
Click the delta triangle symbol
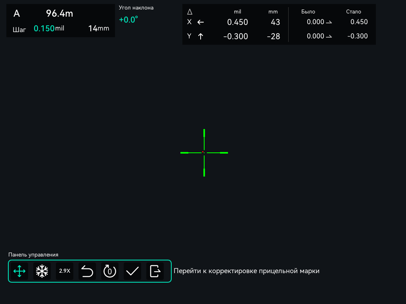click(190, 12)
